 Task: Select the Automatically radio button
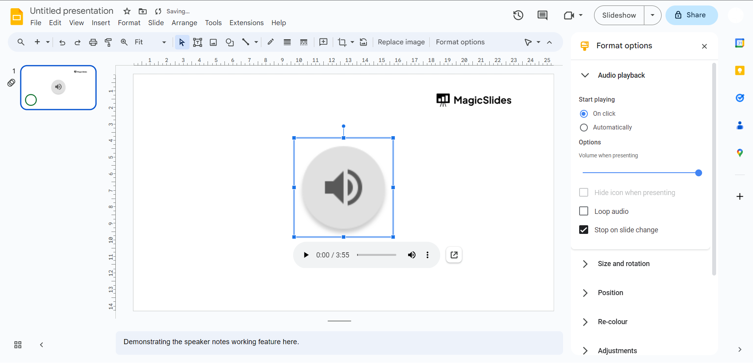584,128
